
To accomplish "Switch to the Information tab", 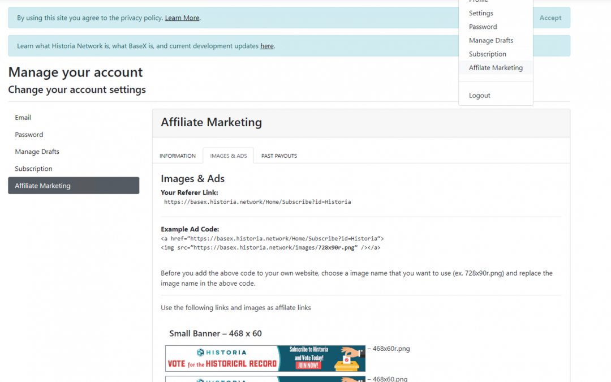I will pos(178,156).
